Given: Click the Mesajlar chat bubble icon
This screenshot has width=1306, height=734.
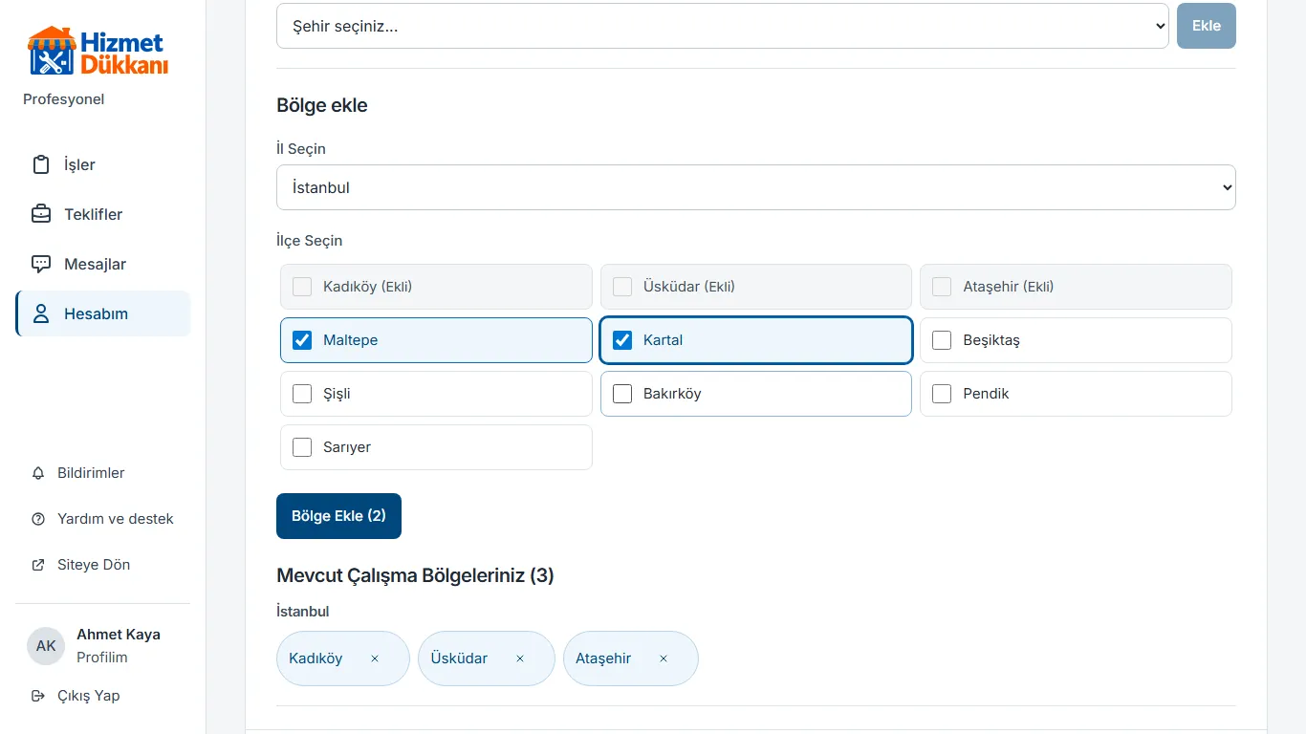Looking at the screenshot, I should click(x=41, y=264).
